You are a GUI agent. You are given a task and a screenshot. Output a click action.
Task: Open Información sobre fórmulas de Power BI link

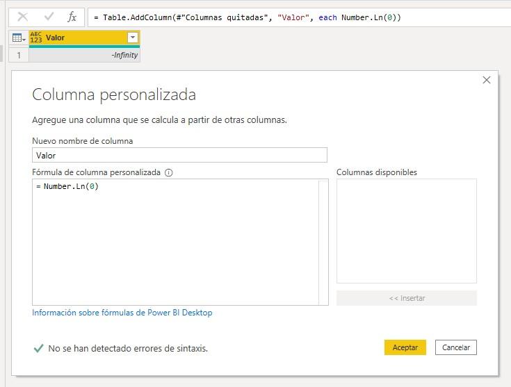click(122, 313)
